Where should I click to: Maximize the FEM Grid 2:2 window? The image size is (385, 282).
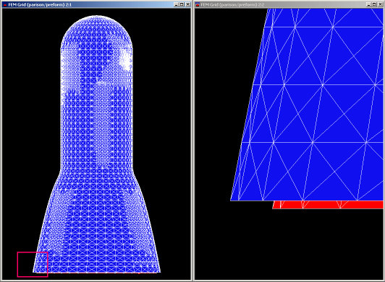374,4
